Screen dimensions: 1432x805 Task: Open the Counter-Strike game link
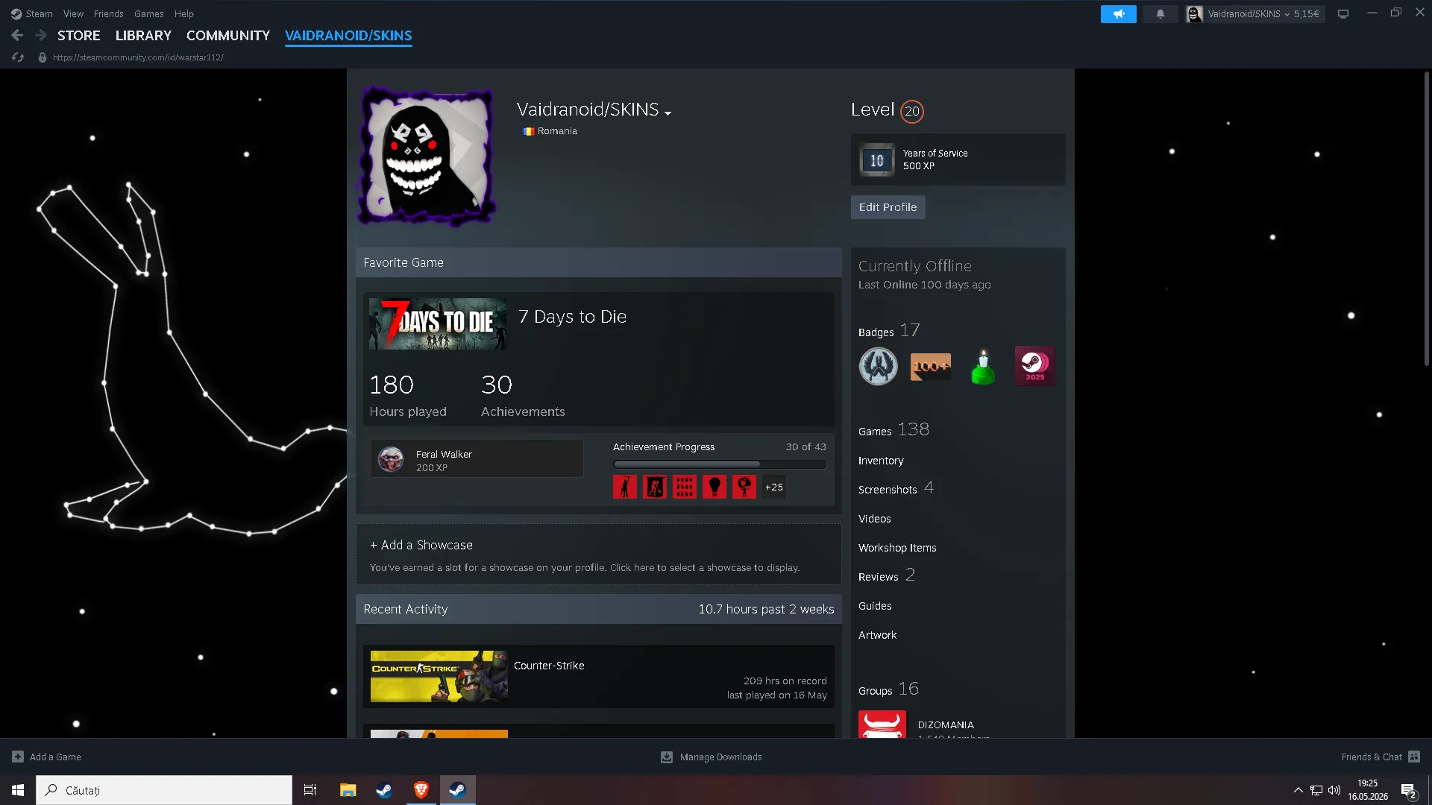(x=549, y=666)
